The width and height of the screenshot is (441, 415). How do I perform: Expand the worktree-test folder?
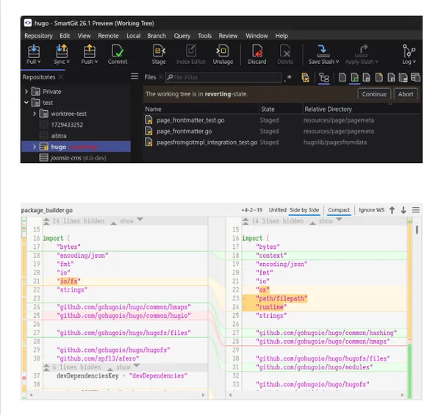tap(35, 114)
